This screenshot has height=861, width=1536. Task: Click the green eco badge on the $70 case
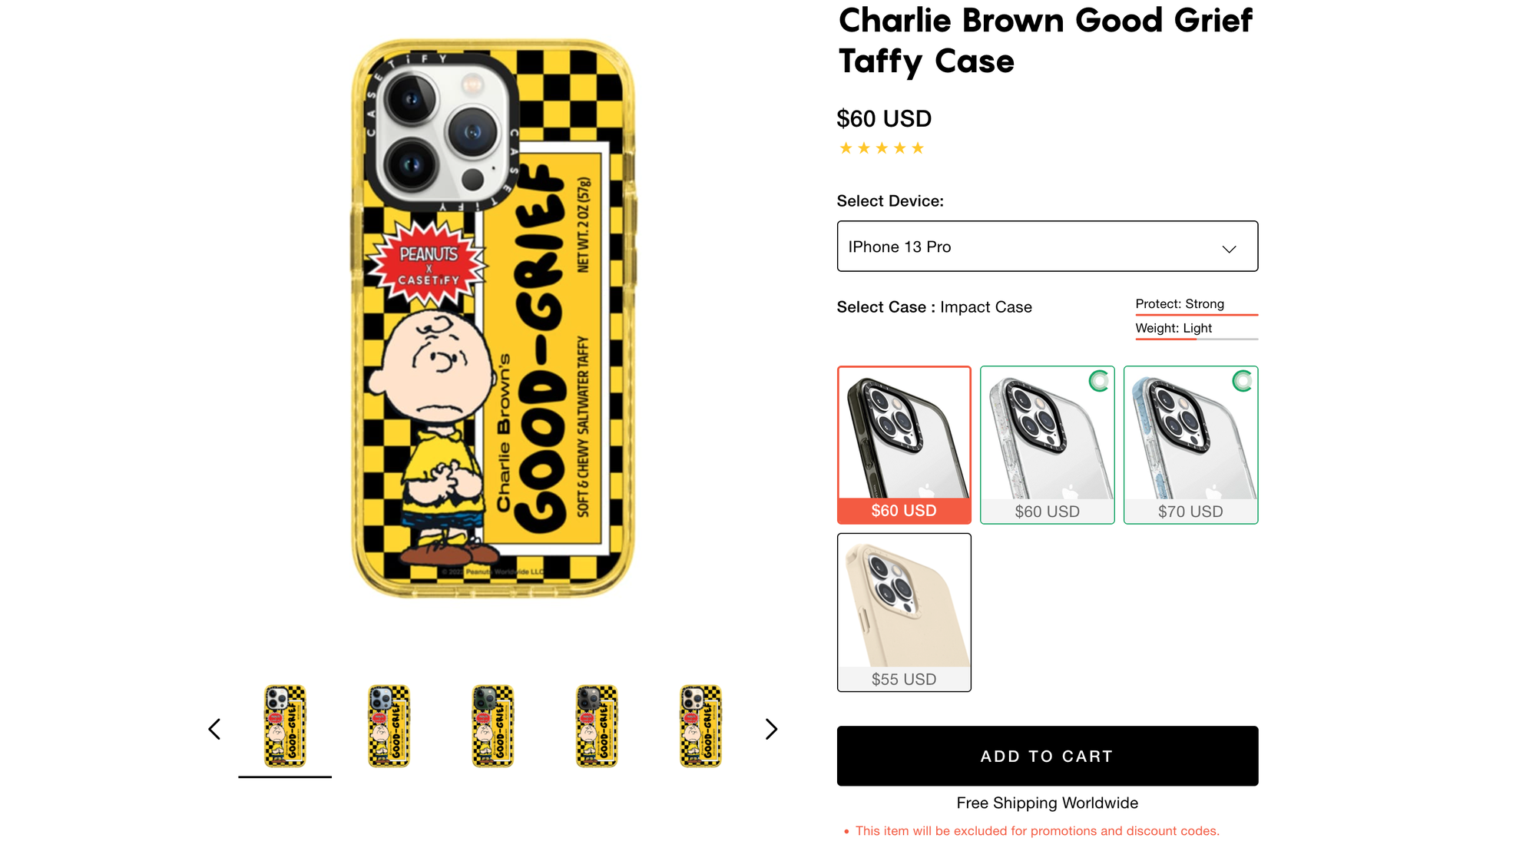coord(1243,380)
